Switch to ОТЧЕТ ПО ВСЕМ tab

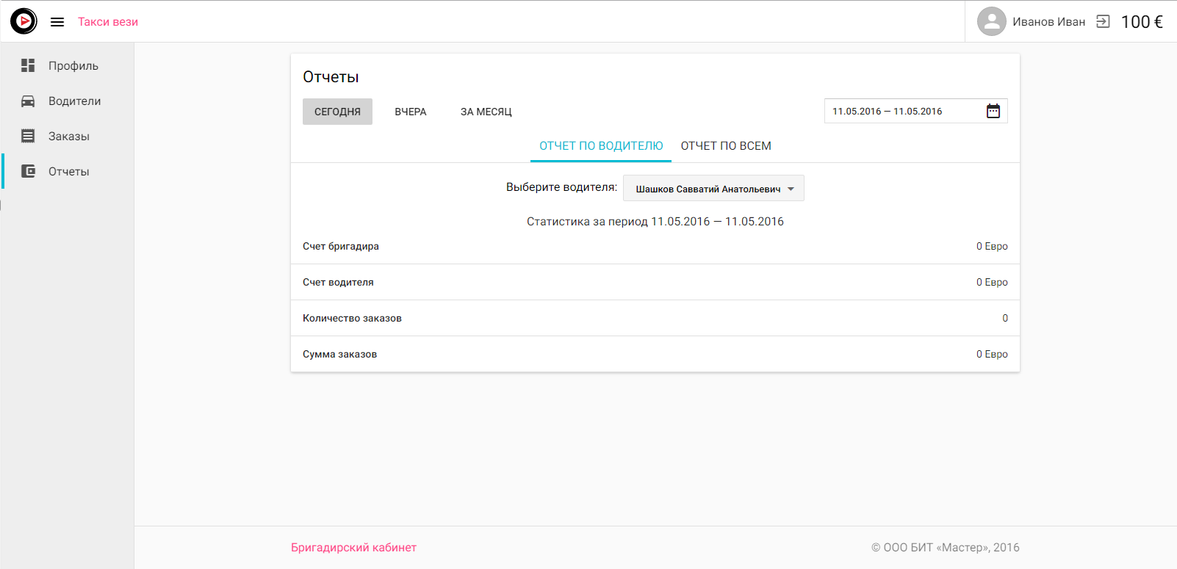coord(725,146)
